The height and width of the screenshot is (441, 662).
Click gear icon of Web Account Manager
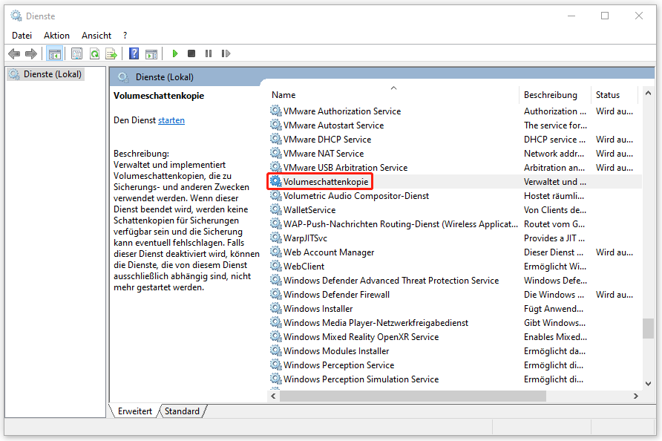coord(275,252)
